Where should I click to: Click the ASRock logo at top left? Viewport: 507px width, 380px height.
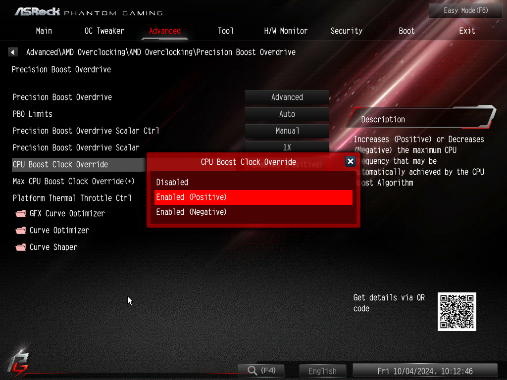point(38,12)
